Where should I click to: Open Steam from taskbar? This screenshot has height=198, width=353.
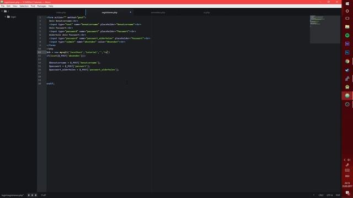point(347,70)
